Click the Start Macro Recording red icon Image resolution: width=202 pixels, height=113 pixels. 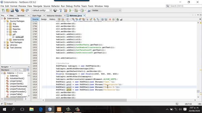coord(110,19)
